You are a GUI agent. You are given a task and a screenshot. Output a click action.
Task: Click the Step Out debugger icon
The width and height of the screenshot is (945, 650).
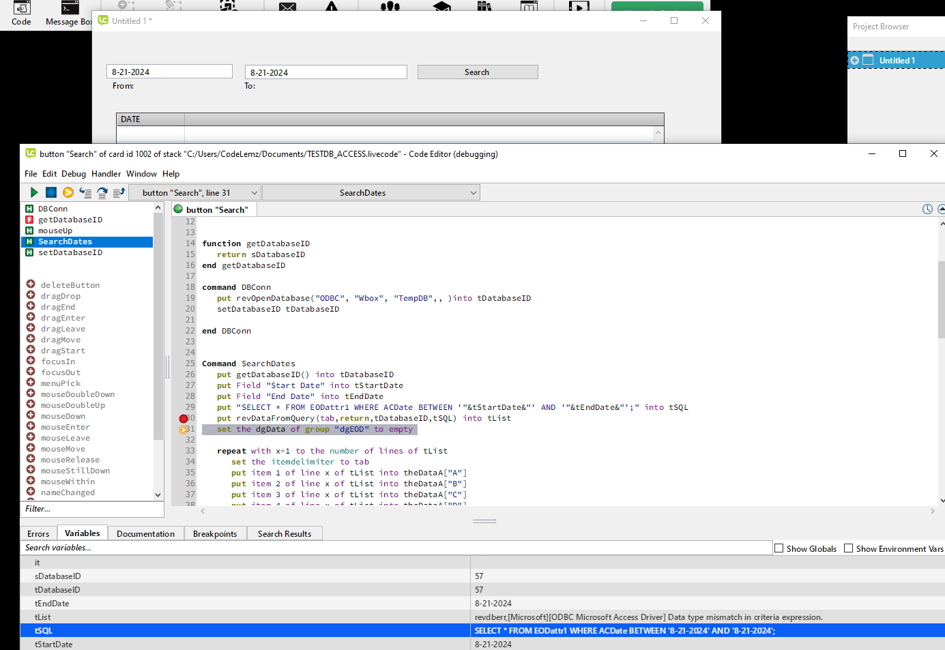[x=119, y=193]
